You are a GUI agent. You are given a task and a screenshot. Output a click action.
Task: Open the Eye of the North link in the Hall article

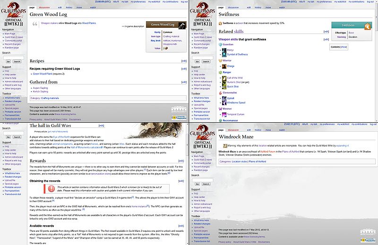(61, 137)
